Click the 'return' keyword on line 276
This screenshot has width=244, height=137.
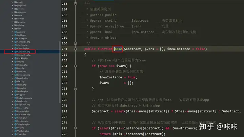tap(105, 134)
